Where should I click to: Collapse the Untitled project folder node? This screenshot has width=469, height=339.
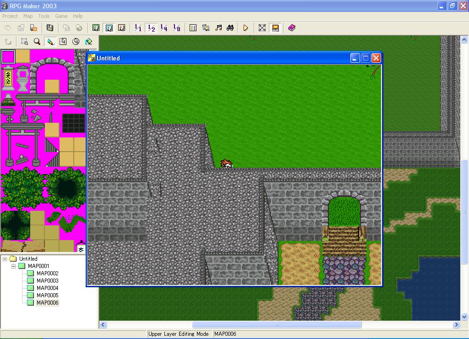click(x=5, y=259)
